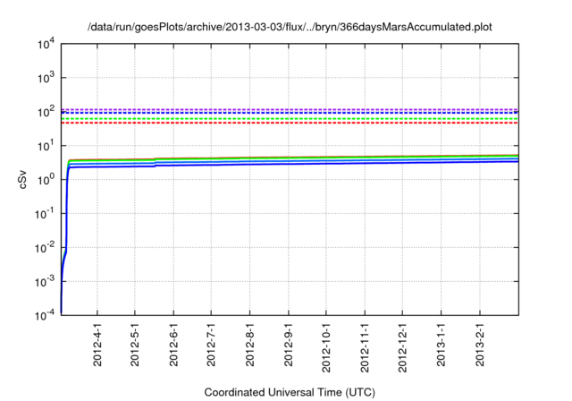Viewport: 572px width, 401px height.
Task: Click the 2012-6-1 date tick label
Action: (174, 345)
